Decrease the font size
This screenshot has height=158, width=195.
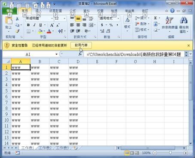[x=58, y=25]
